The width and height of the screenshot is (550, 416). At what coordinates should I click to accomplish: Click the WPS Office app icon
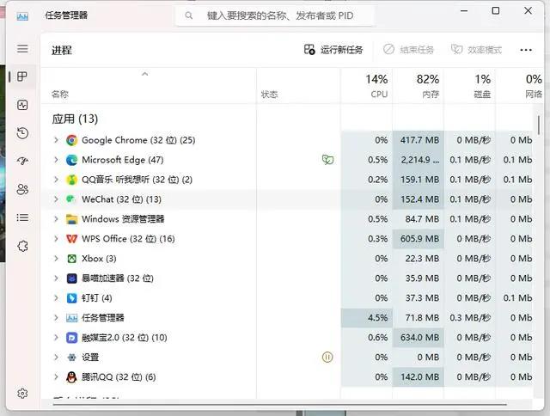(x=71, y=239)
